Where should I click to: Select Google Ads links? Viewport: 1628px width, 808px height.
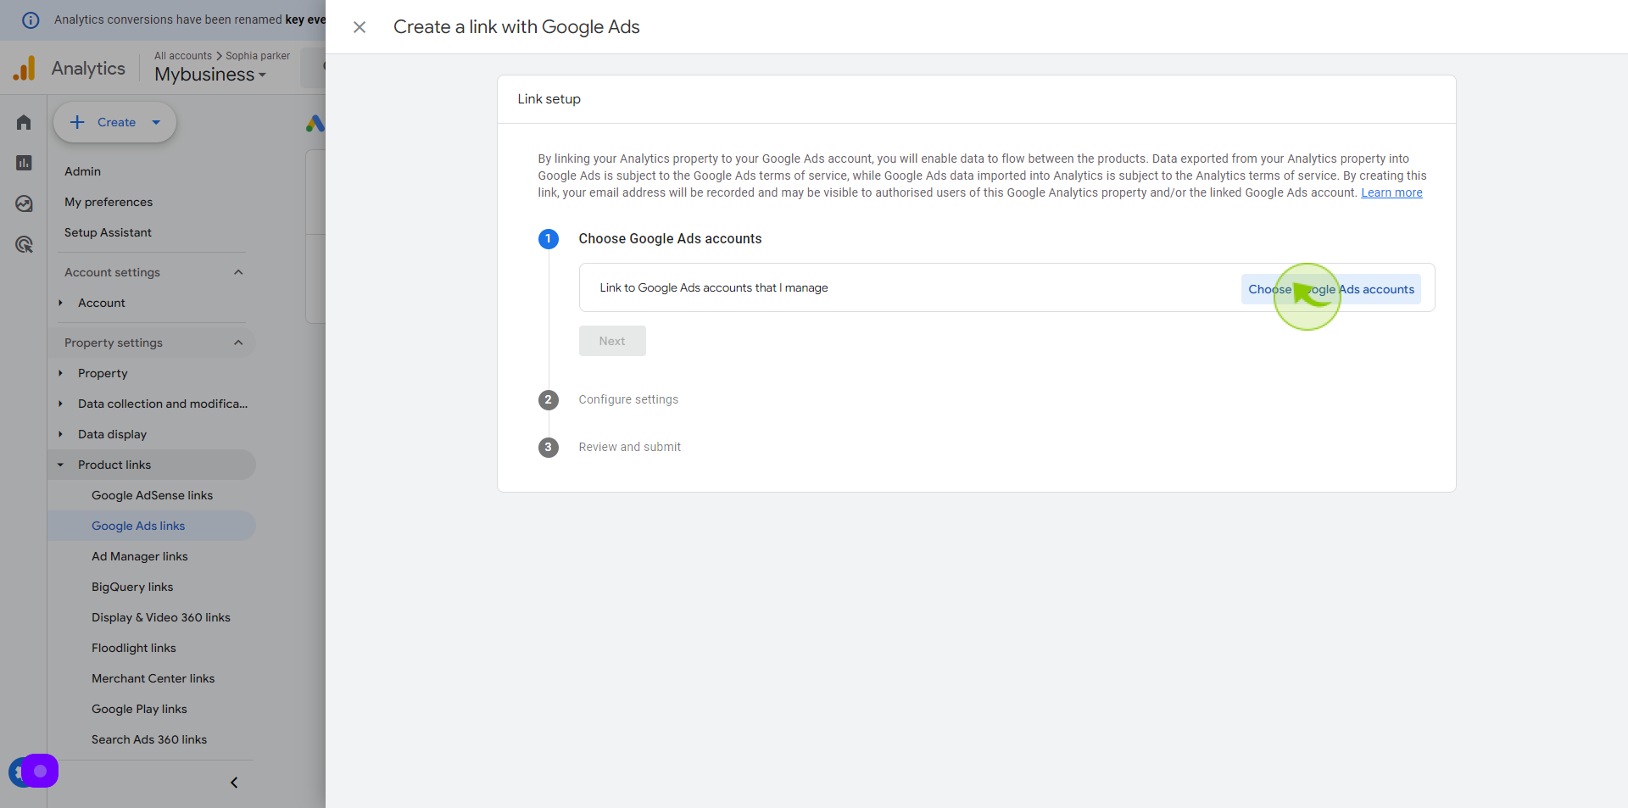click(152, 526)
